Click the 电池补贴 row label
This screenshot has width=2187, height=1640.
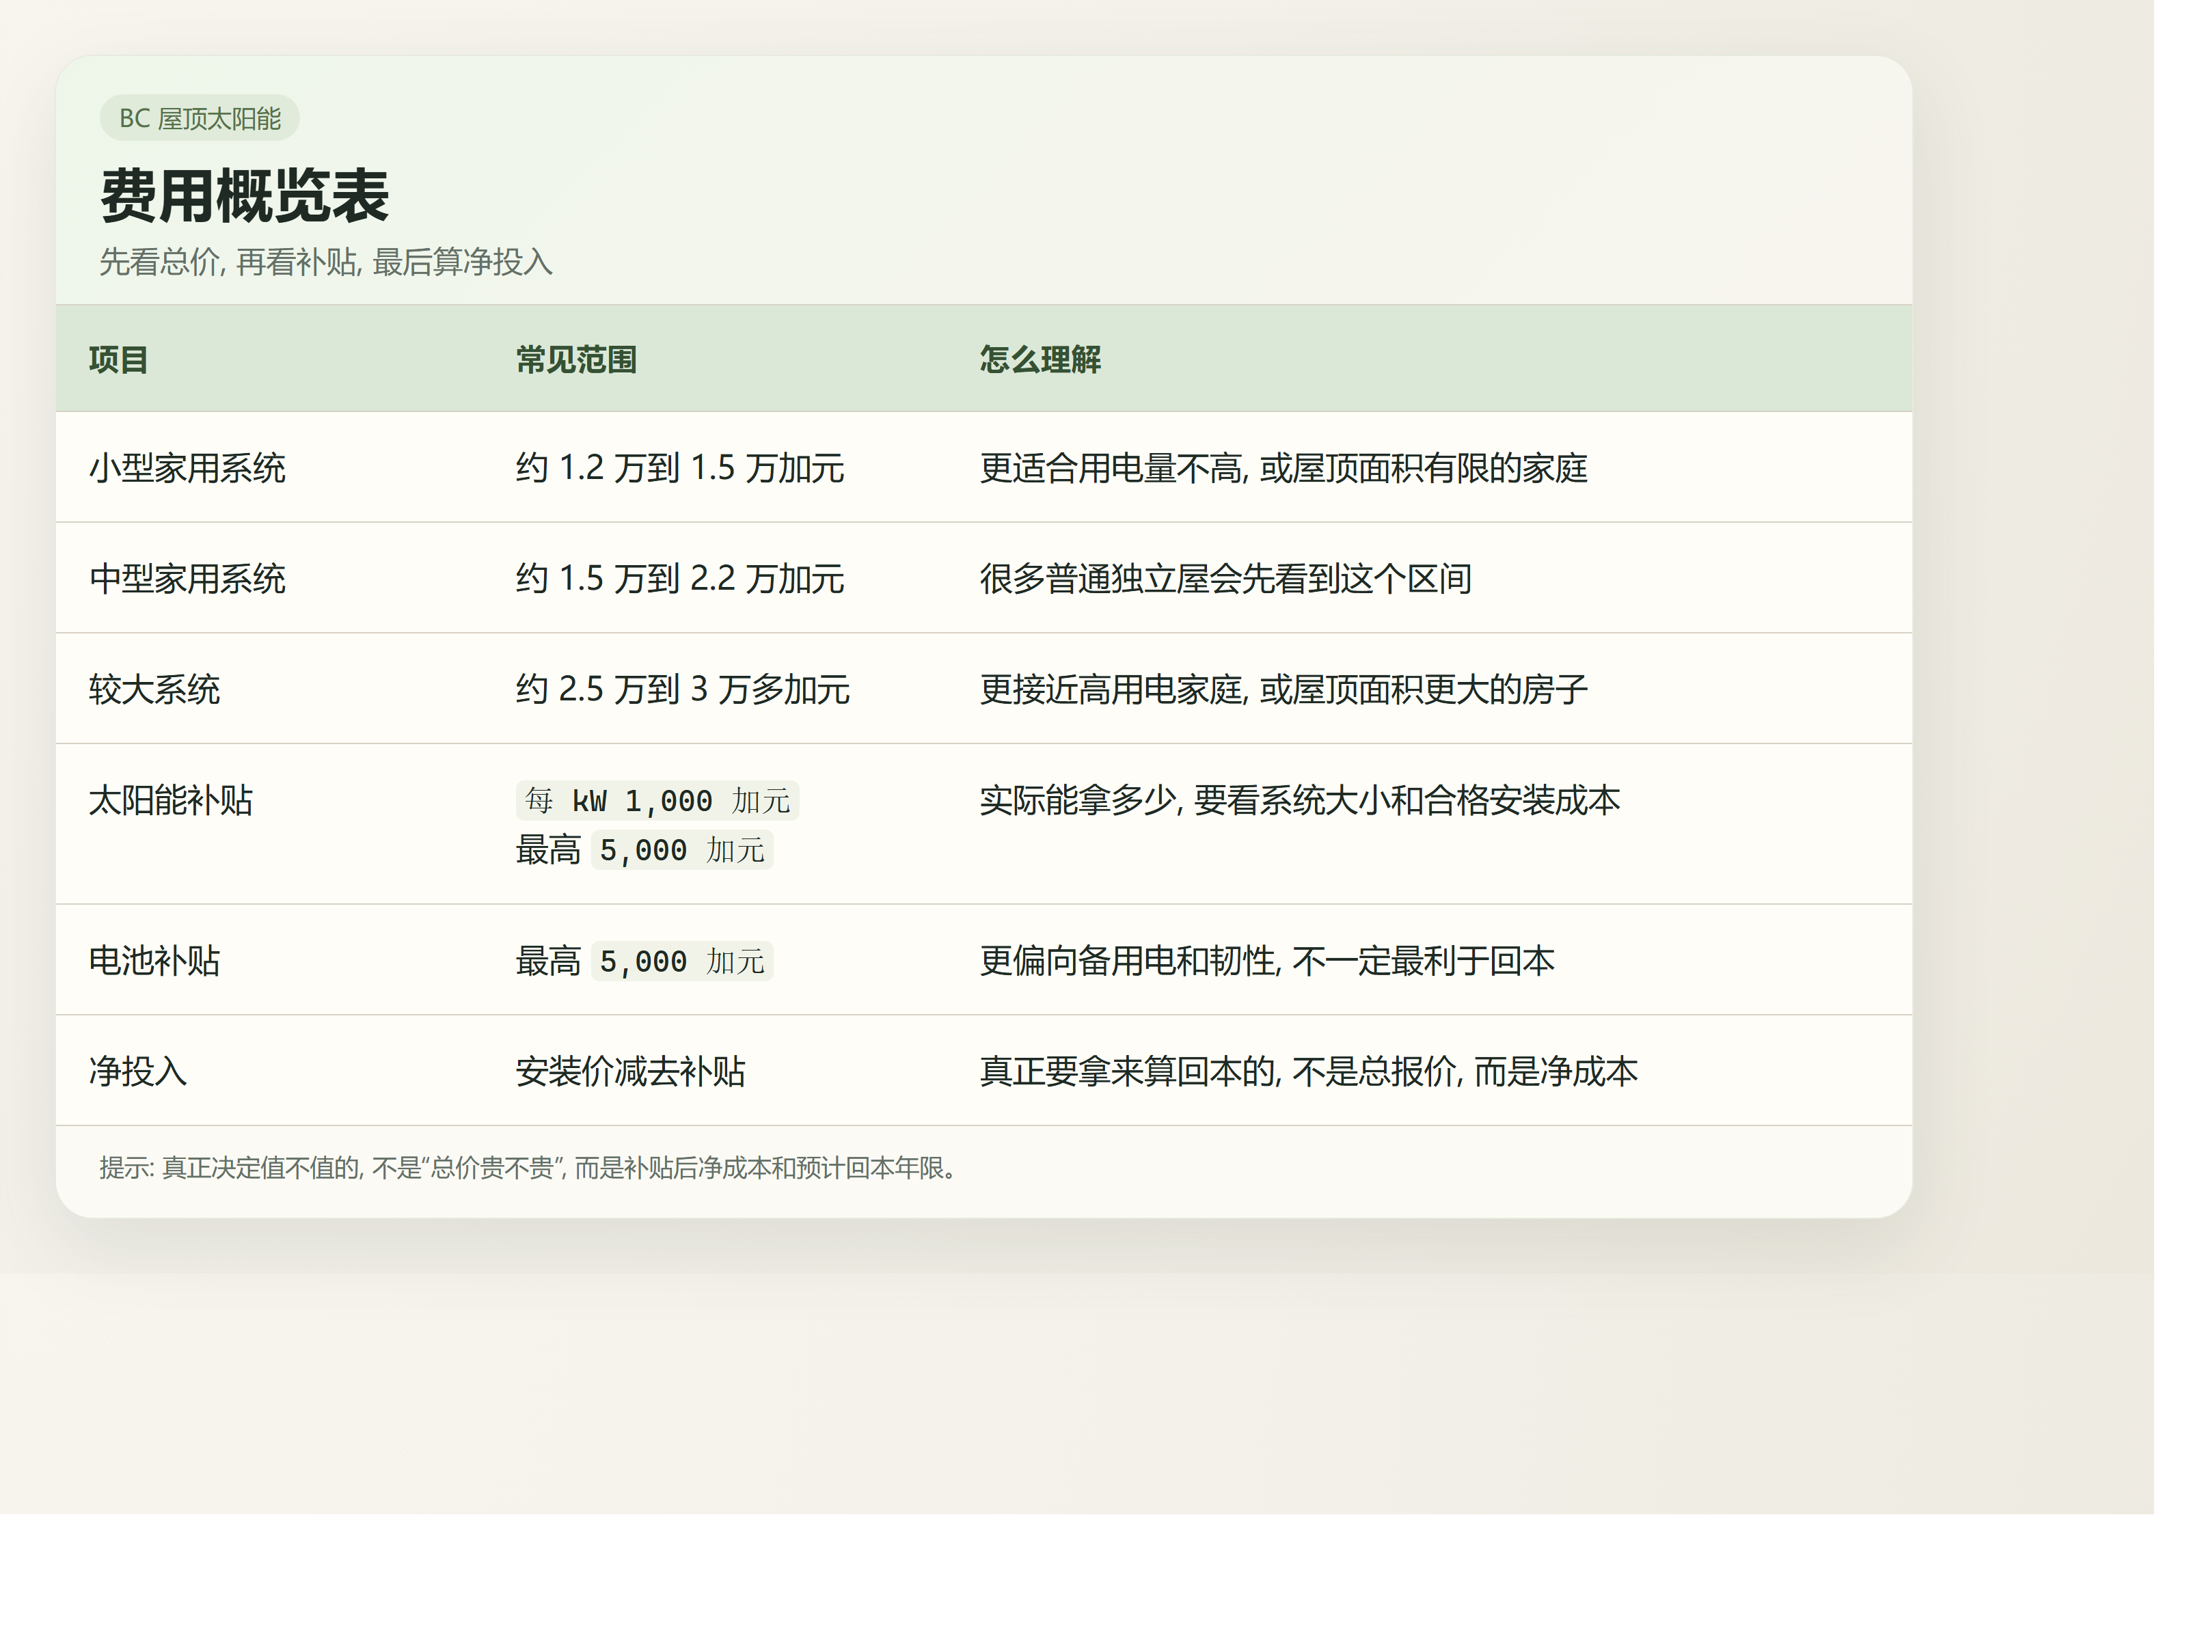(154, 961)
